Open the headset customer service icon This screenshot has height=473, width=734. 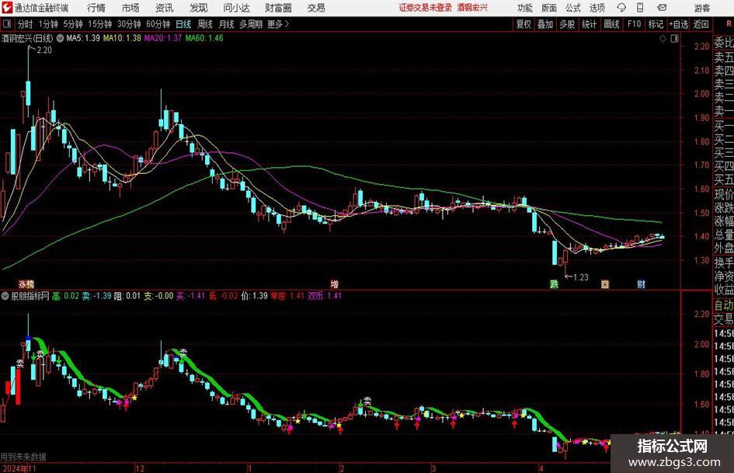(x=621, y=8)
